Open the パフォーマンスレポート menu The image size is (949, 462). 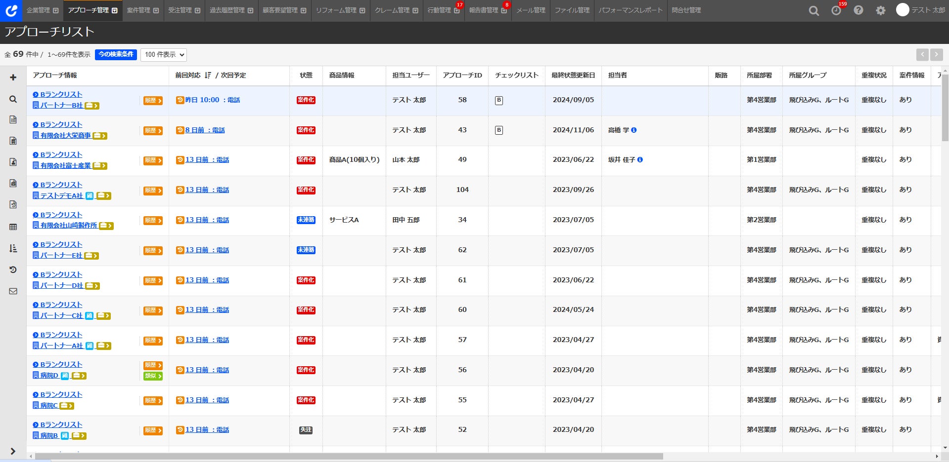click(x=631, y=10)
